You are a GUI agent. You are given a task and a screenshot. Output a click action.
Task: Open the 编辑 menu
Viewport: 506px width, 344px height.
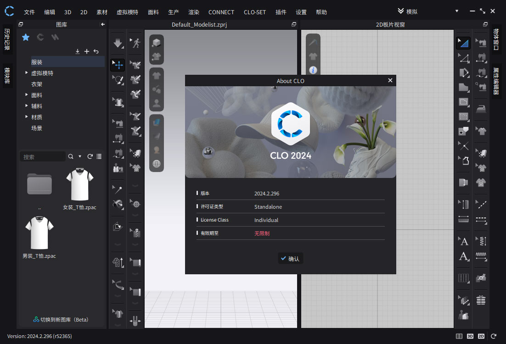[50, 12]
